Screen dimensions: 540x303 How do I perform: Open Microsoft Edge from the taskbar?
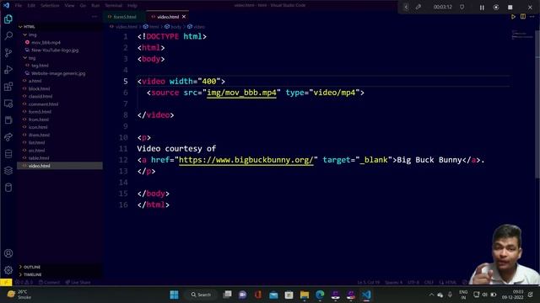tap(320, 295)
